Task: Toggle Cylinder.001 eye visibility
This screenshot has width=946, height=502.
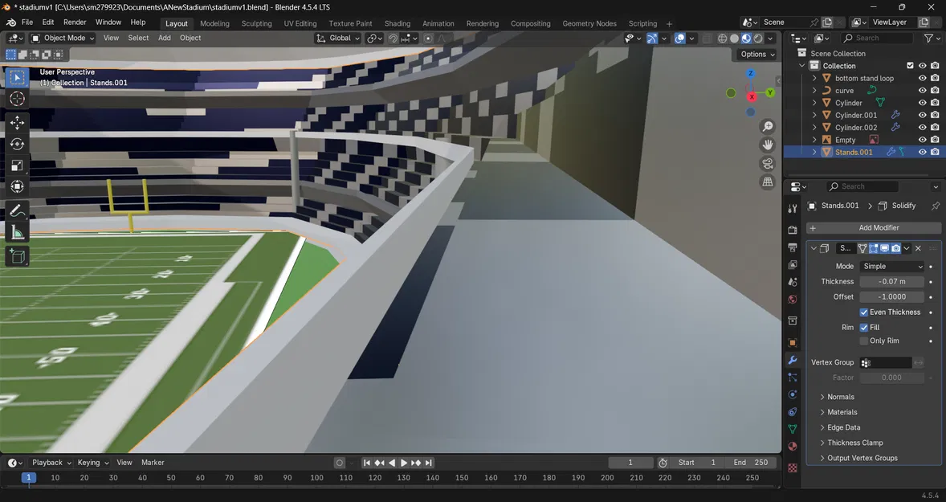Action: pos(922,115)
